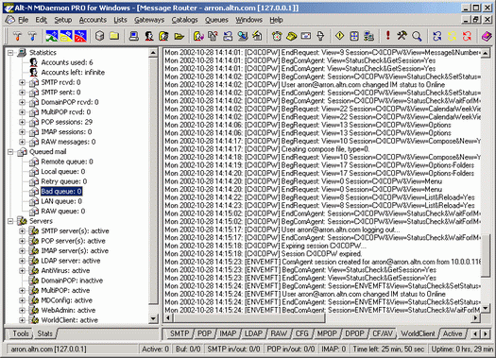496x358 pixels.
Task: Switch to the Active log tab
Action: tap(453, 333)
